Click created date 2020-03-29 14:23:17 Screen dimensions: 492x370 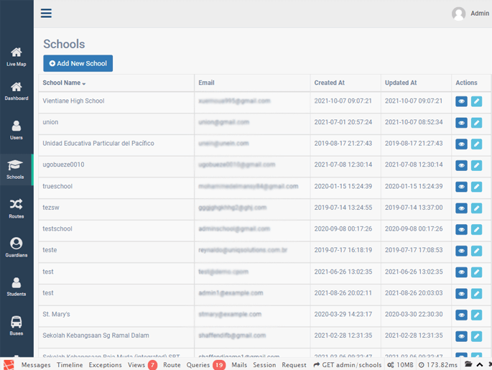[x=343, y=314]
